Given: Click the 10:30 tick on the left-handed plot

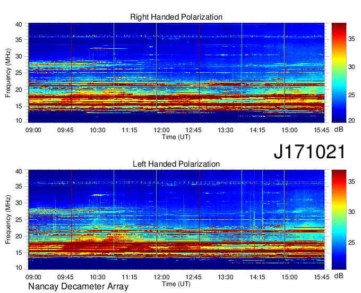Looking at the screenshot, I should (97, 277).
